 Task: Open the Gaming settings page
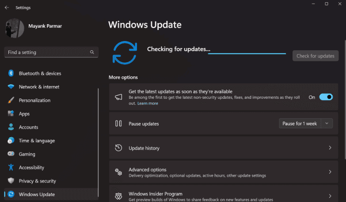[x=51, y=154]
